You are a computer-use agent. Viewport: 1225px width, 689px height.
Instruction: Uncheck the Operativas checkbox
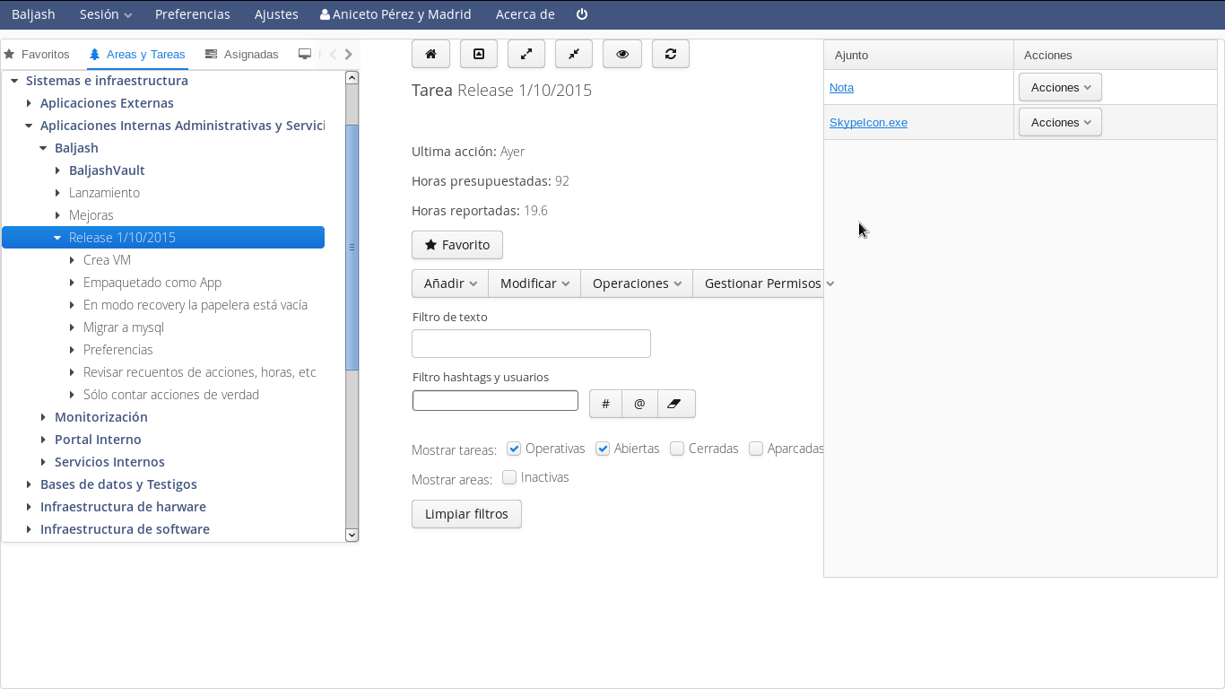(x=514, y=449)
